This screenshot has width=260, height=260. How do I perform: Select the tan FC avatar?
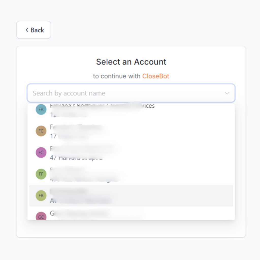[x=41, y=131]
